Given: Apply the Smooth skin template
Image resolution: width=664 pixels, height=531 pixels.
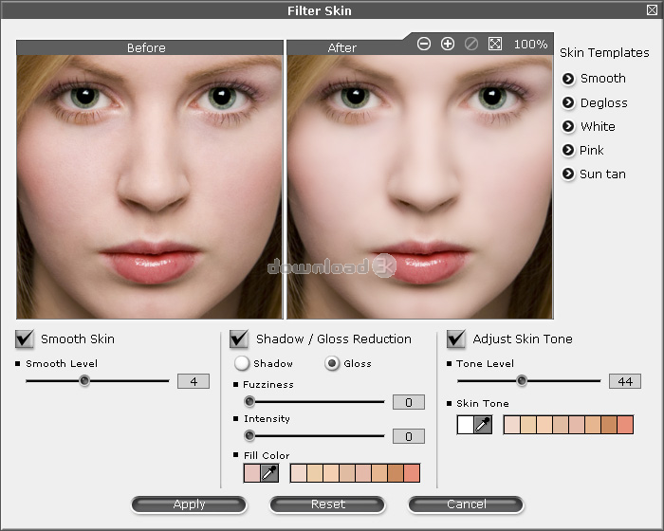Looking at the screenshot, I should pyautogui.click(x=568, y=79).
